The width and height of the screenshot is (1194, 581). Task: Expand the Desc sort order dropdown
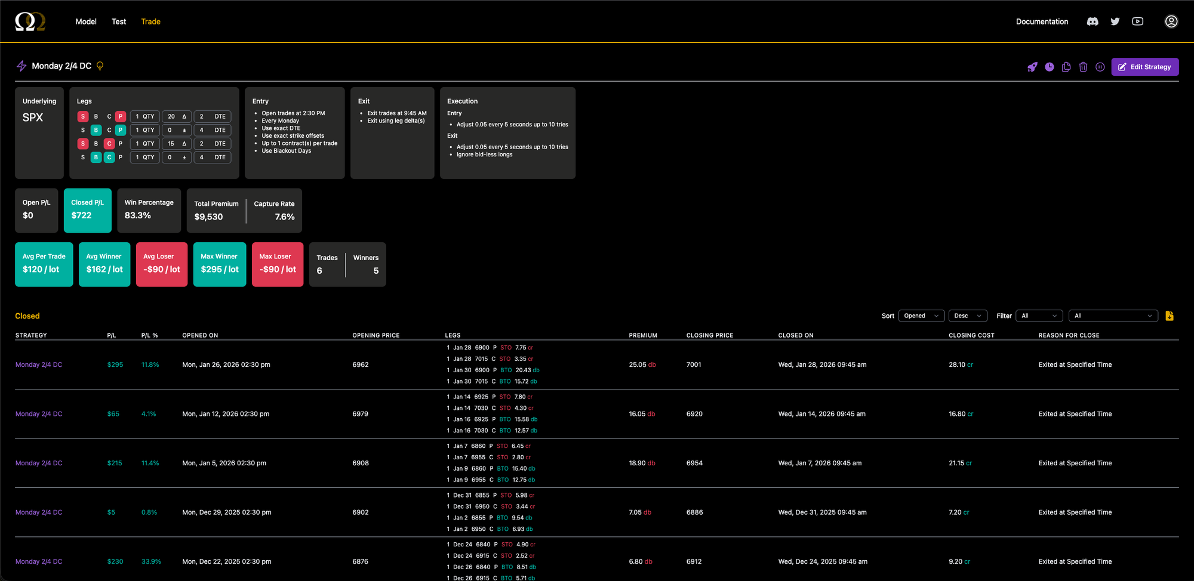(x=967, y=316)
